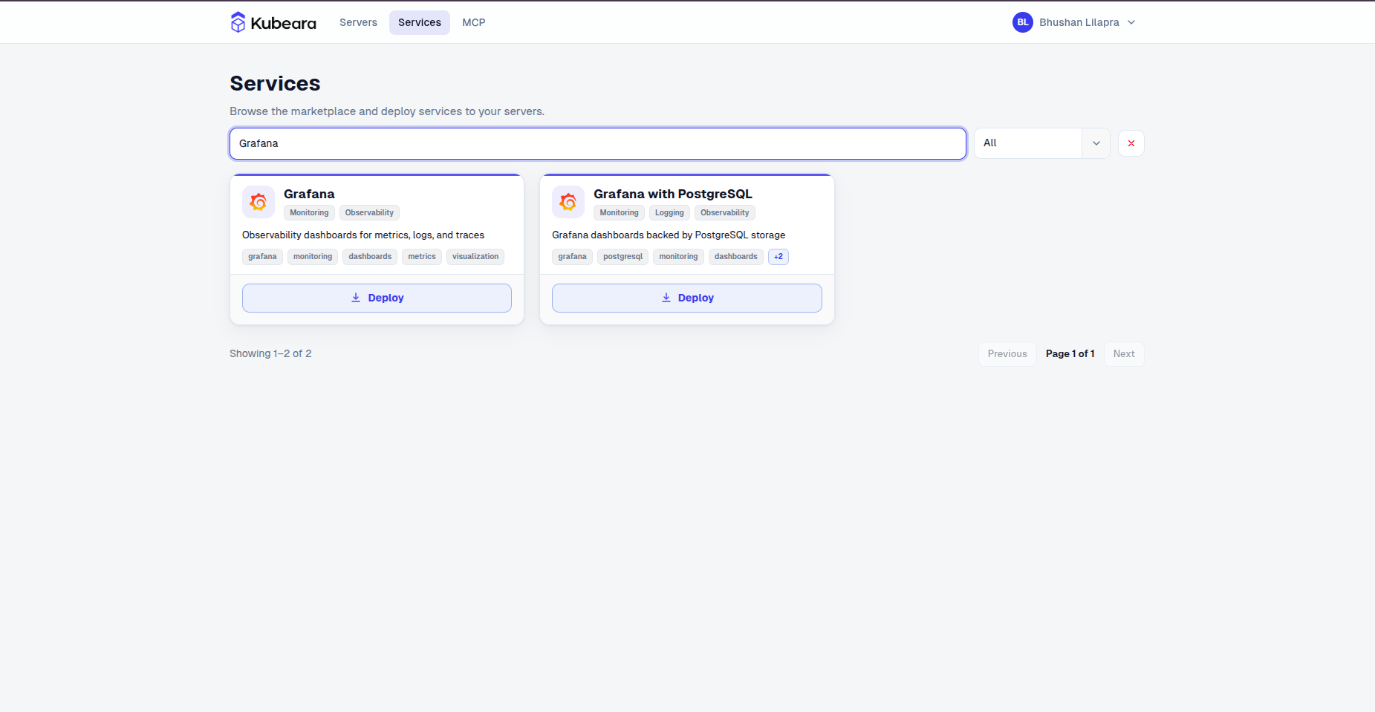Image resolution: width=1375 pixels, height=712 pixels.
Task: Click Observability badge on Grafana card
Action: pyautogui.click(x=369, y=213)
